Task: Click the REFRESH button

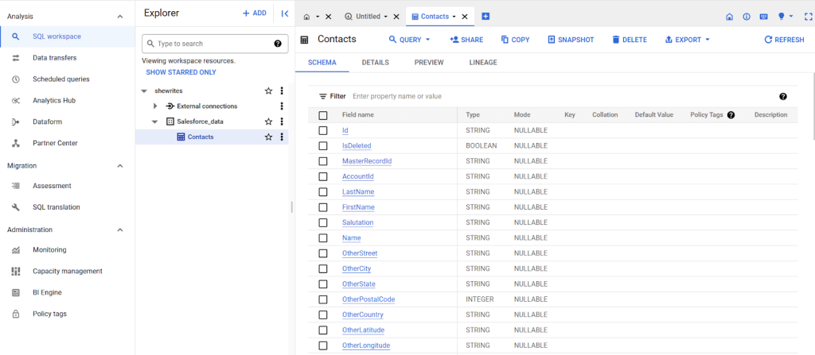Action: (784, 40)
